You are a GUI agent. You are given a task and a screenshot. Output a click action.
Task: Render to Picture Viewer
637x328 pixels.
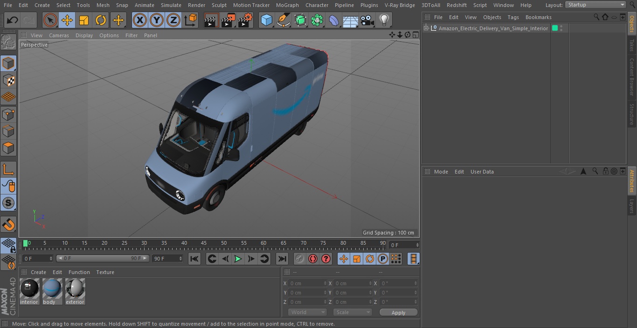tap(228, 20)
